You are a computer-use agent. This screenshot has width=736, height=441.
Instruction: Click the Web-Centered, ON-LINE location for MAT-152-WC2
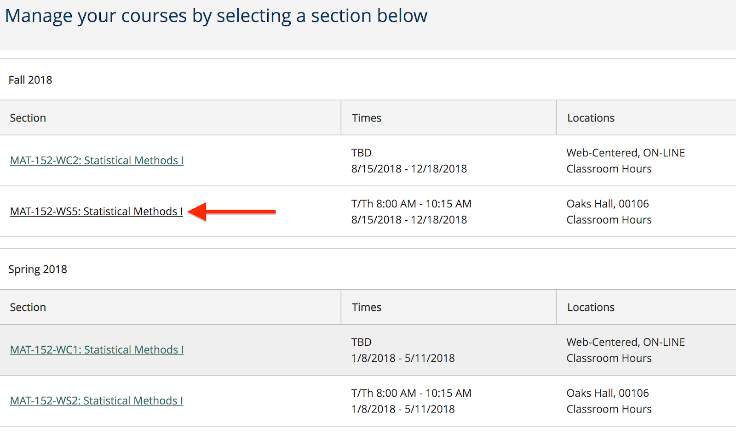pyautogui.click(x=626, y=153)
